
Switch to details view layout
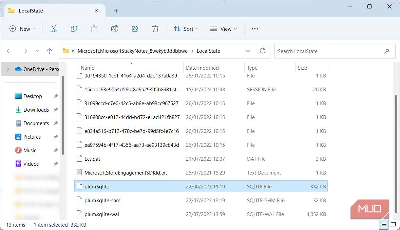(x=384, y=225)
